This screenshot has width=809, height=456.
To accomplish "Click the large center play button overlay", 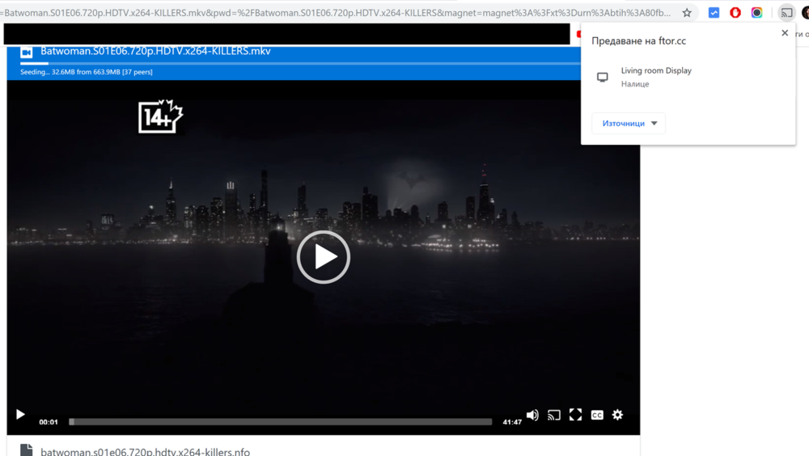I will [x=324, y=257].
